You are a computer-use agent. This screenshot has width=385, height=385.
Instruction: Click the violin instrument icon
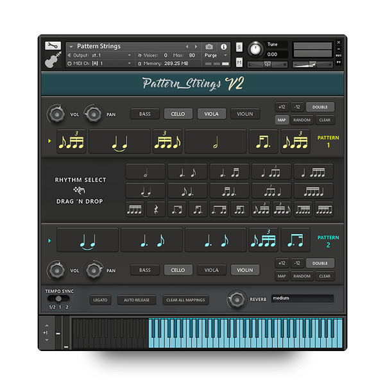click(53, 60)
